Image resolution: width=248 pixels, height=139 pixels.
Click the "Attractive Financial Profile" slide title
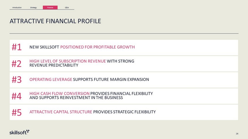click(x=55, y=21)
